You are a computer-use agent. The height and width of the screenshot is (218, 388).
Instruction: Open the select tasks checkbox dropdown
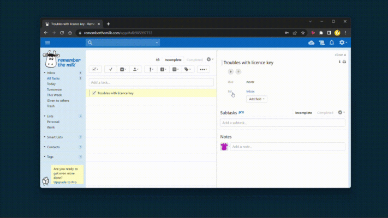click(x=95, y=69)
